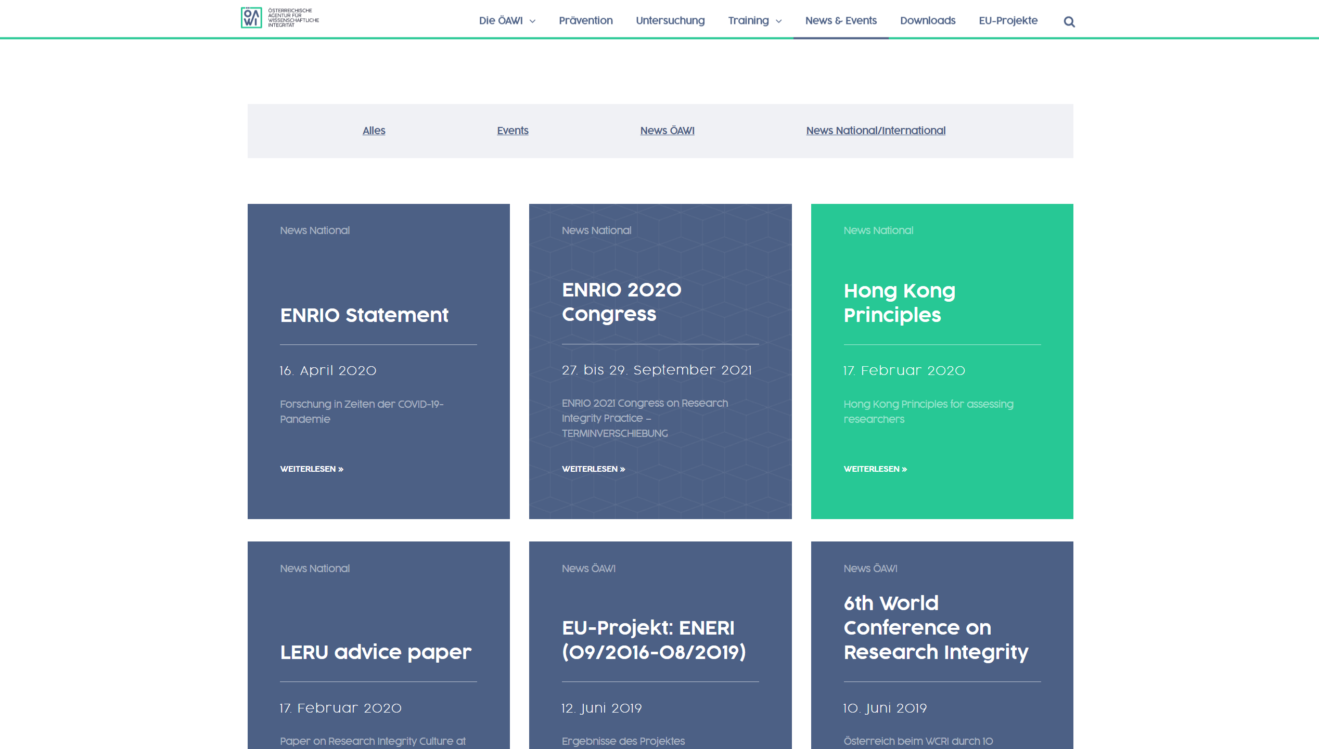1319x749 pixels.
Task: Filter by Alles
Action: click(374, 131)
